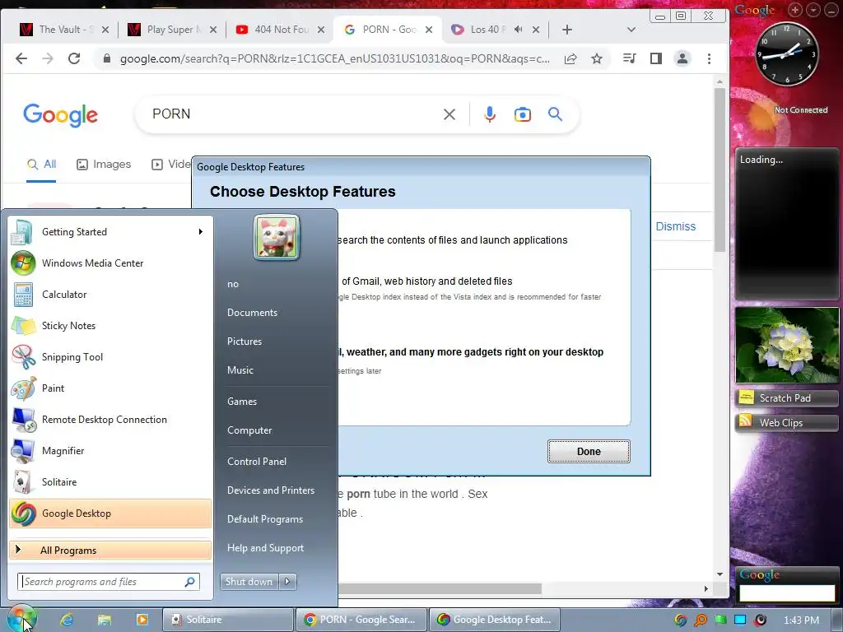
Task: Click the Chrome address bar URL
Action: (x=334, y=59)
